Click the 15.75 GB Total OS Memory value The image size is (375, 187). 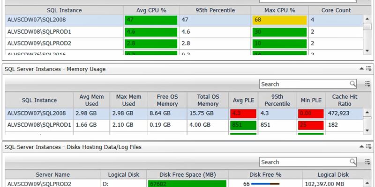tap(202, 114)
